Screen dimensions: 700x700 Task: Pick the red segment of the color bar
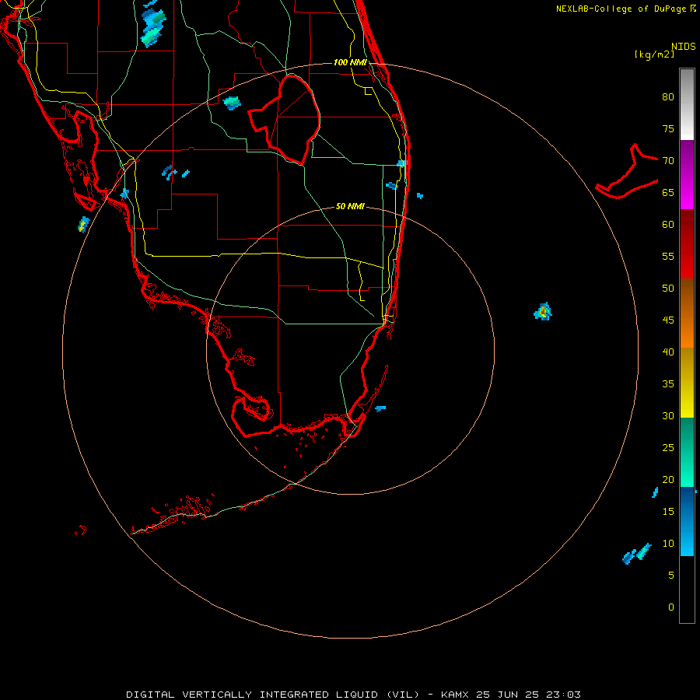coord(687,243)
